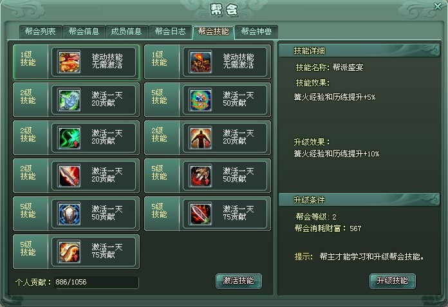Click the orange claw 75贡献 skill icon
Screen dimensions: 448x307
[x=69, y=252]
